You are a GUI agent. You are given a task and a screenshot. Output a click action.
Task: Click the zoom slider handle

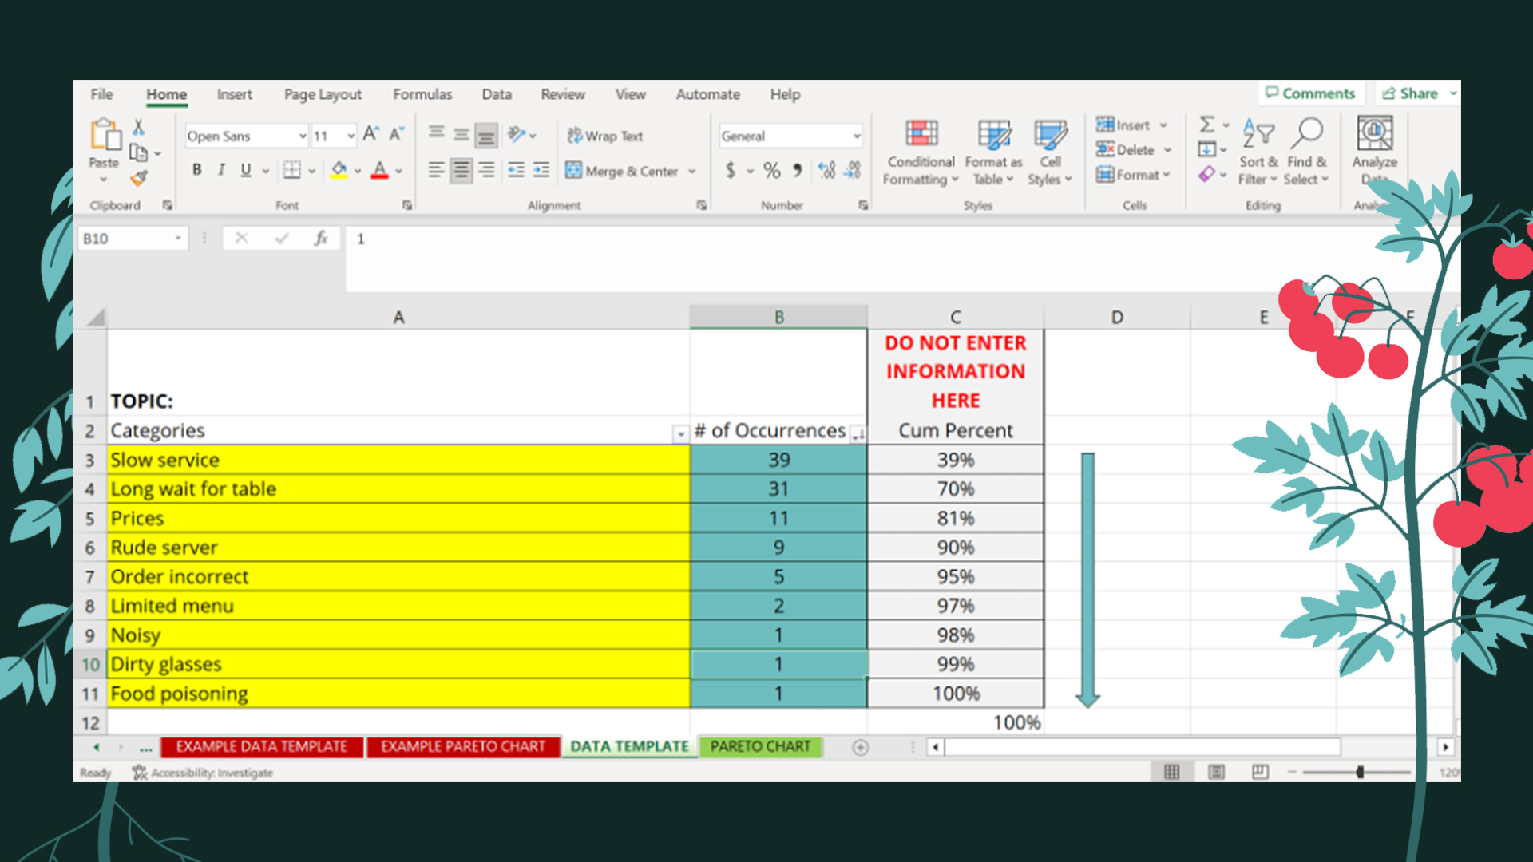pos(1359,772)
